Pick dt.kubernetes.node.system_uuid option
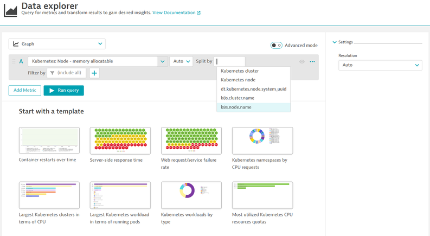 pos(253,89)
